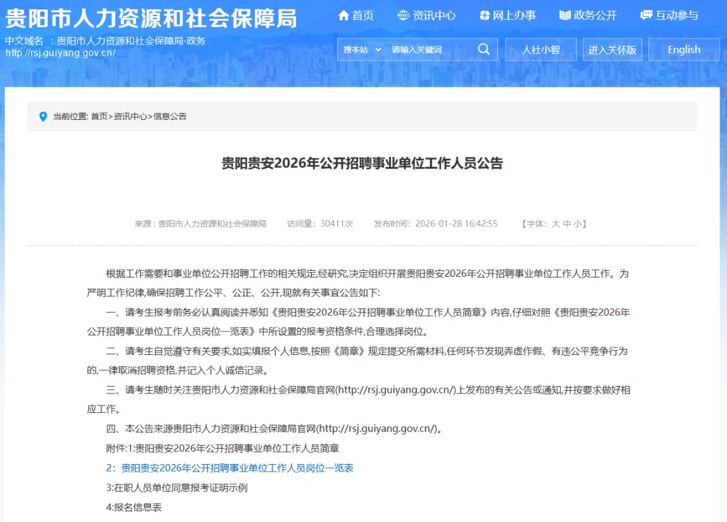Click the 进入关怀版 button
This screenshot has width=727, height=522.
612,50
